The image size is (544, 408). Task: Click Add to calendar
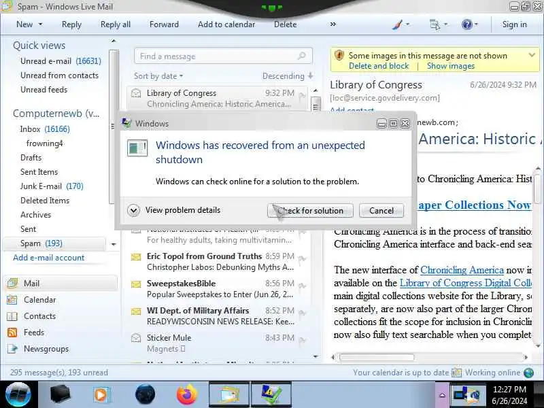tap(226, 24)
